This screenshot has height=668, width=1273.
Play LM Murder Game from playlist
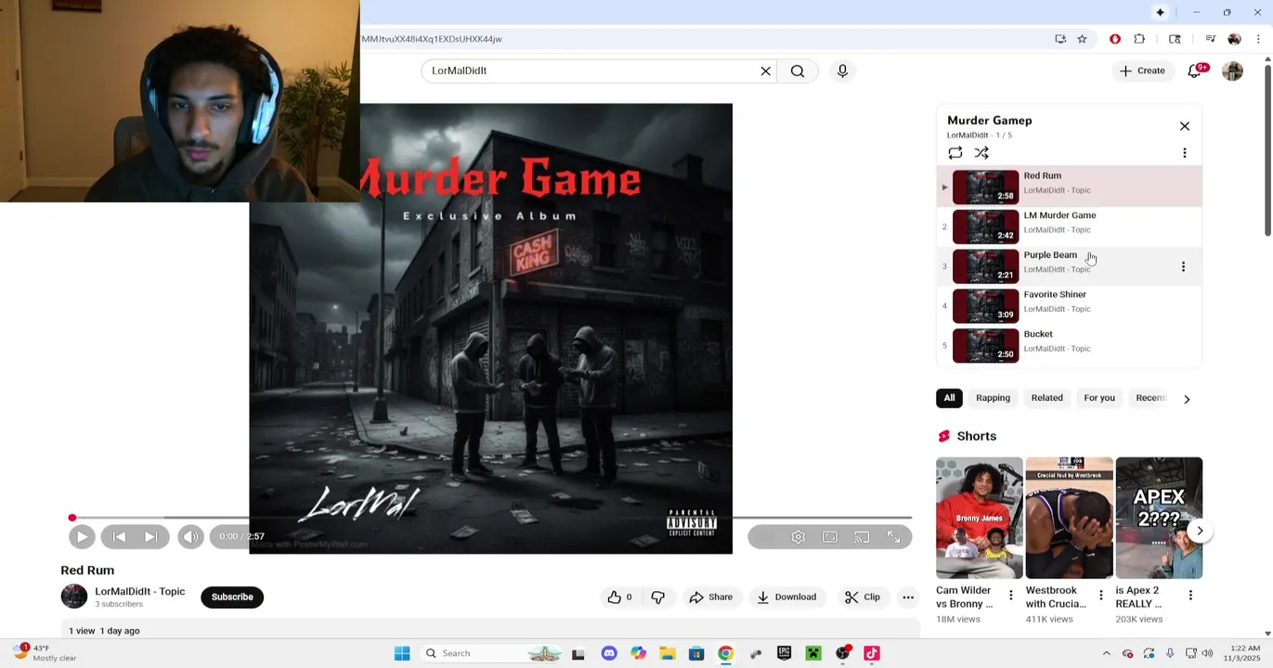(1069, 226)
